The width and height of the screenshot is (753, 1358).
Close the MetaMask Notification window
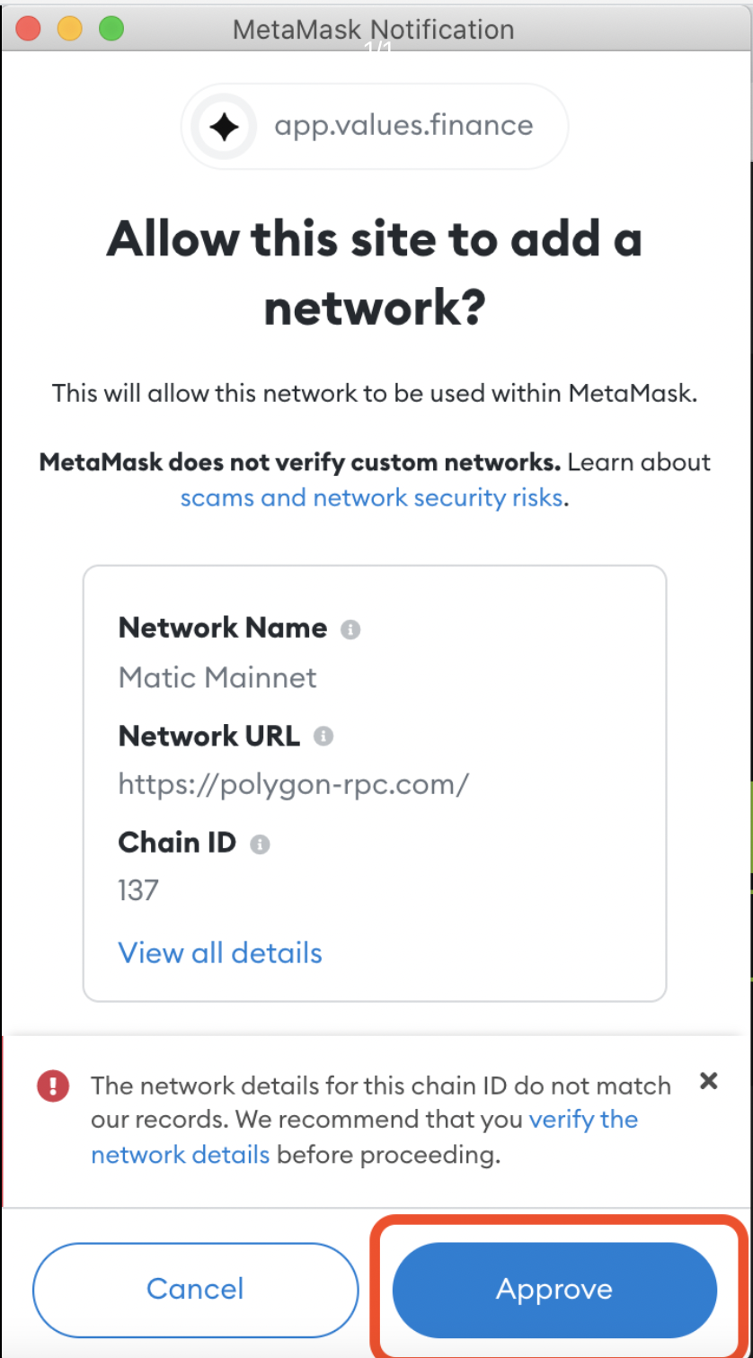(x=29, y=28)
